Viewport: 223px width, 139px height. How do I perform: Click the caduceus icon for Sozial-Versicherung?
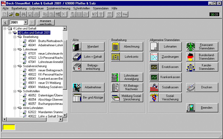pos(154,97)
